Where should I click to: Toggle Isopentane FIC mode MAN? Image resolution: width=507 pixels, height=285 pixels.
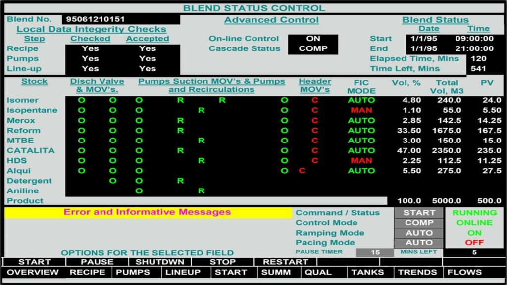(x=361, y=110)
